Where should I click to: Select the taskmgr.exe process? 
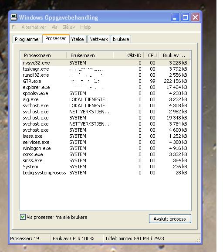(105, 69)
